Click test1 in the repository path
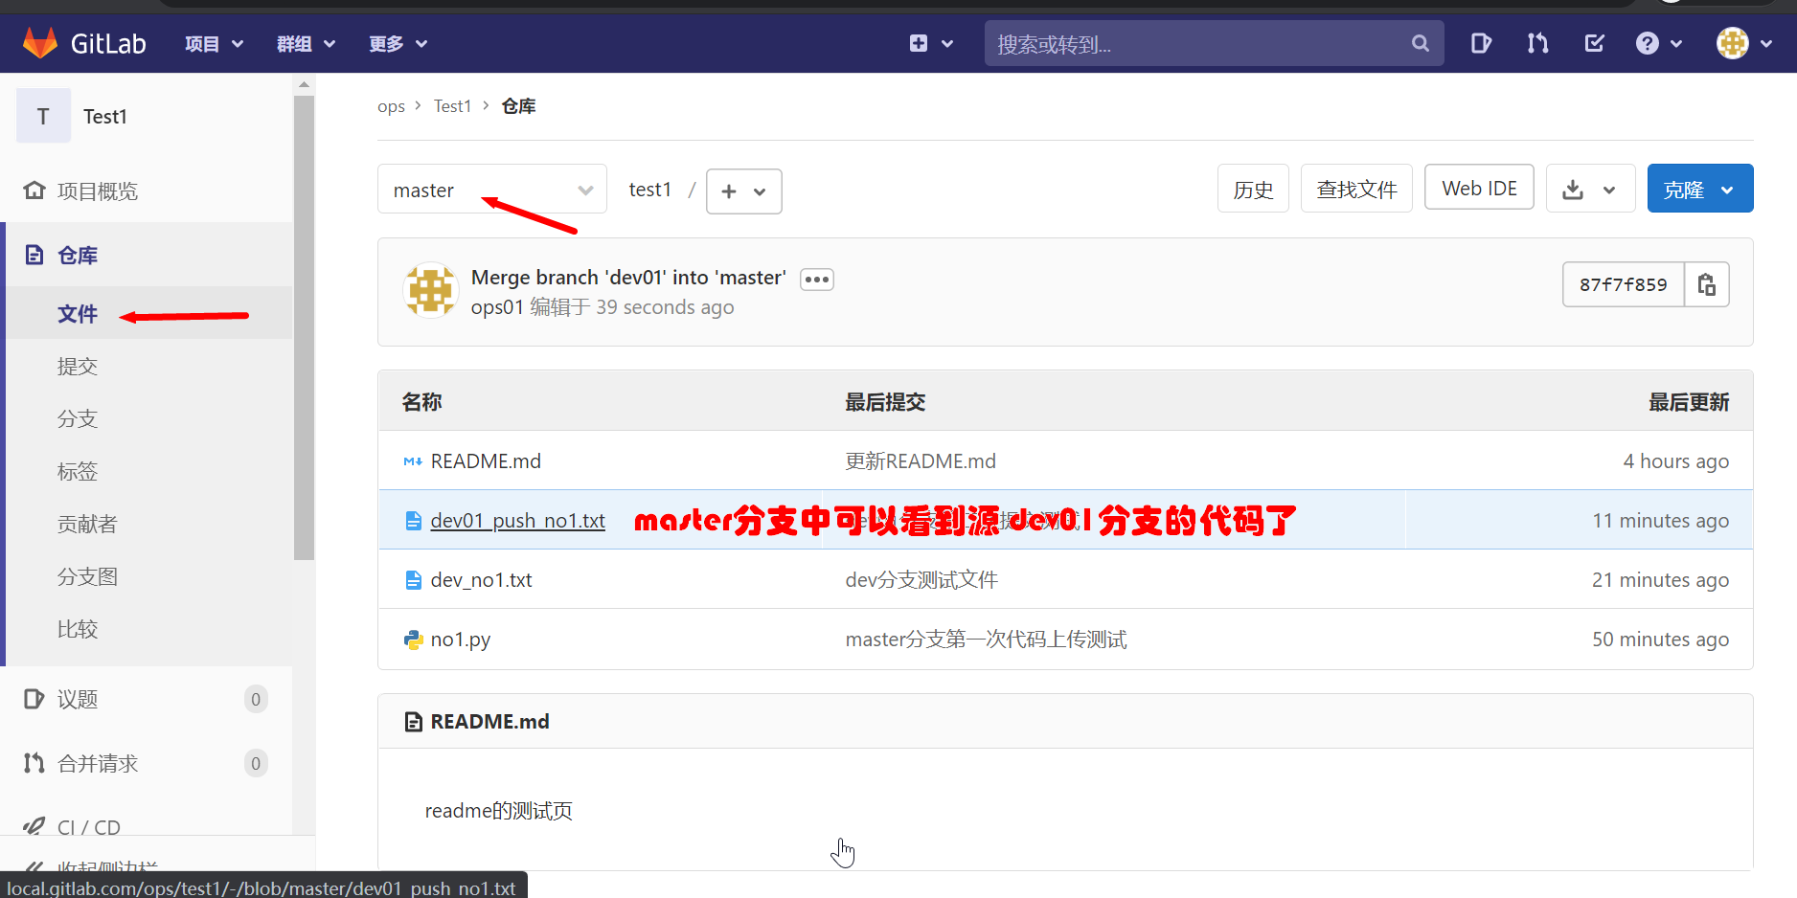 tap(650, 190)
